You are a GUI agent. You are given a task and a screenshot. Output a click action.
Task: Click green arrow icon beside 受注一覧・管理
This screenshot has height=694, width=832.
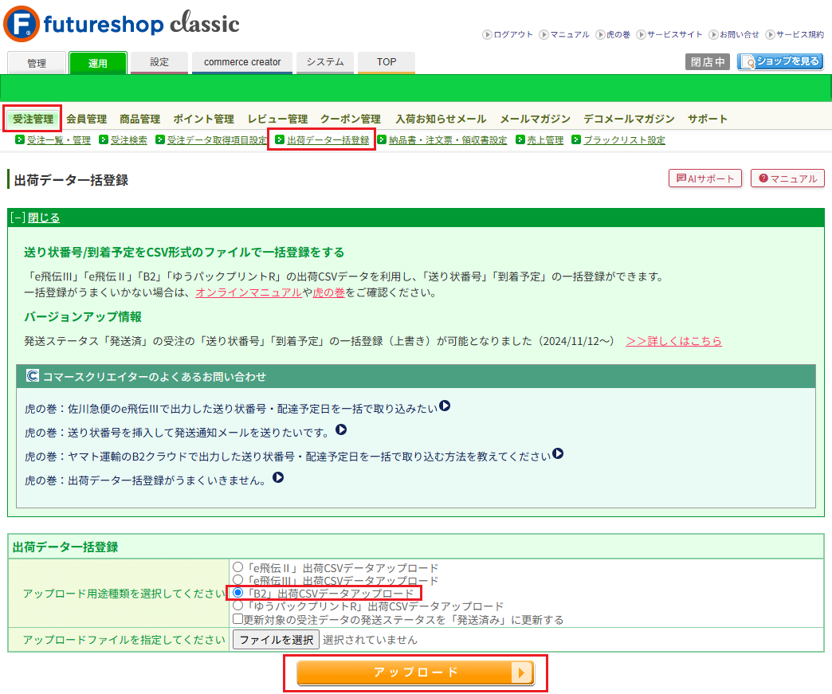tap(20, 139)
